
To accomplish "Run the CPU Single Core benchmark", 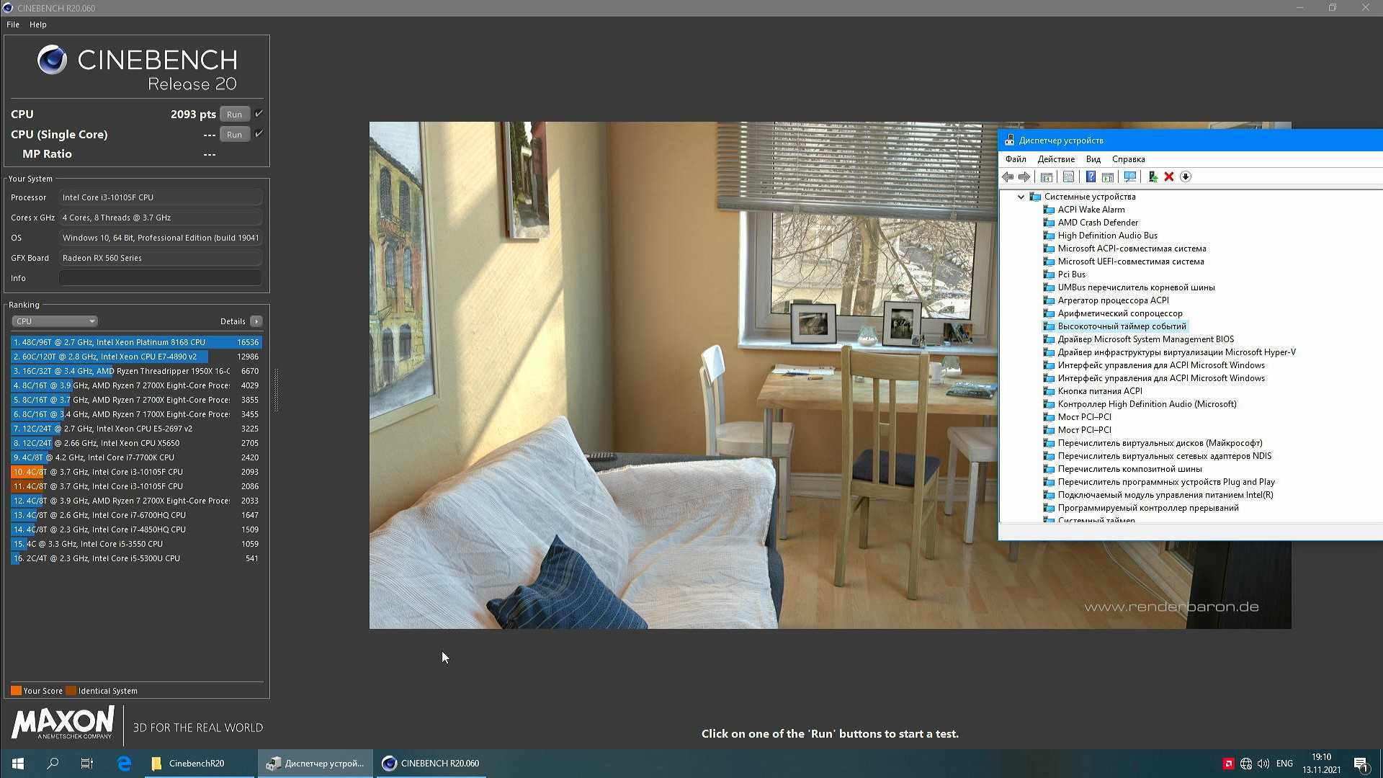I will pyautogui.click(x=234, y=135).
